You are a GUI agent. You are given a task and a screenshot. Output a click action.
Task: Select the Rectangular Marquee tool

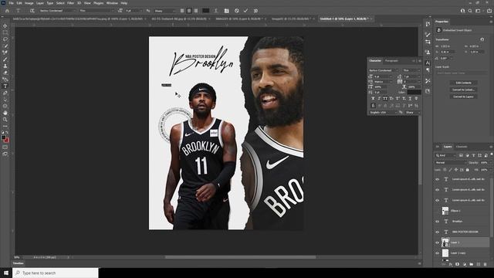click(5, 32)
